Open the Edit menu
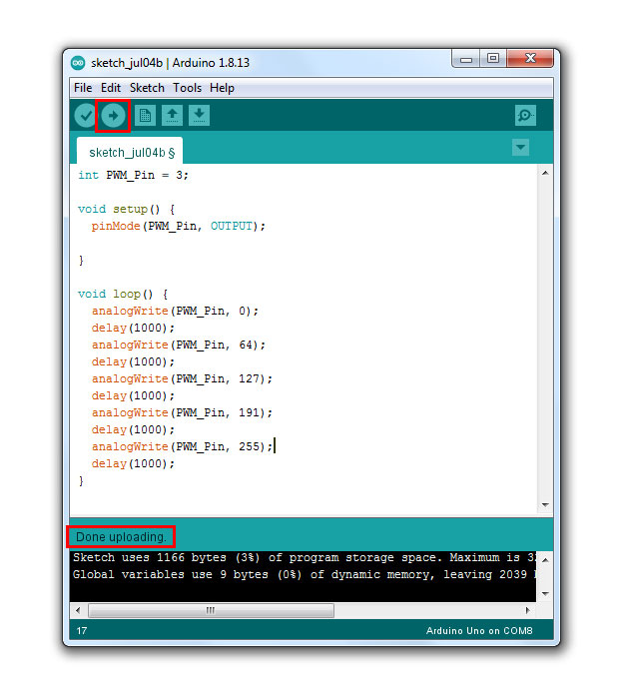Screen dimensions: 625x695 click(x=111, y=88)
